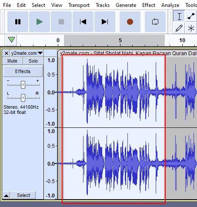The height and width of the screenshot is (207, 197).
Task: Collapse the track with the up arrow
Action: point(6,196)
